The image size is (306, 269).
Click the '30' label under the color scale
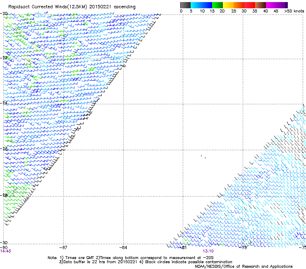pos(244,11)
